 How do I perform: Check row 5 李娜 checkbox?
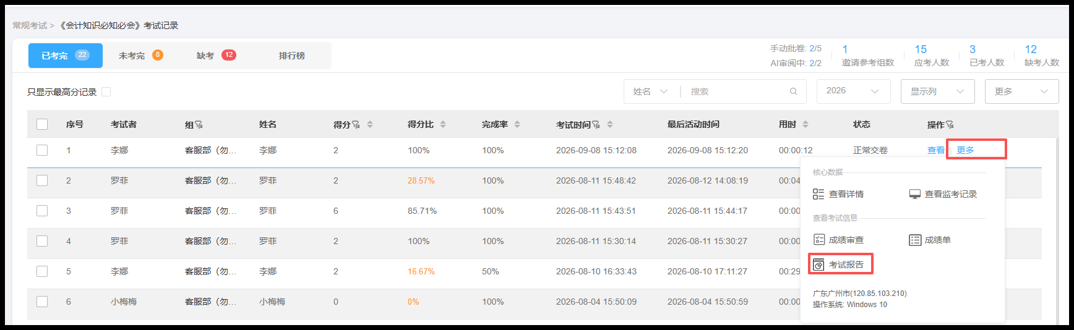[42, 271]
